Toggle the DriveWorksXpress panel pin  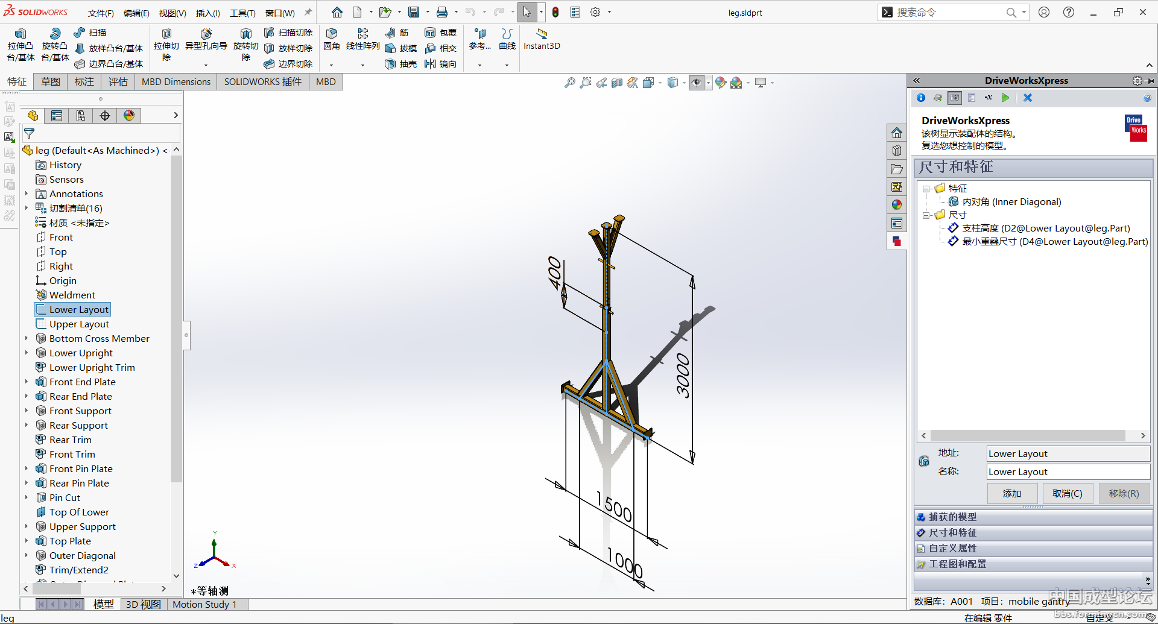[x=1151, y=81]
